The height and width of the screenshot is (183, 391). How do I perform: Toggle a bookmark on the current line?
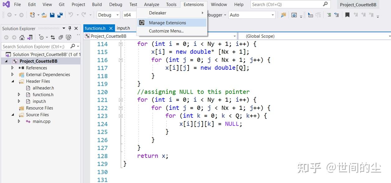pos(347,15)
